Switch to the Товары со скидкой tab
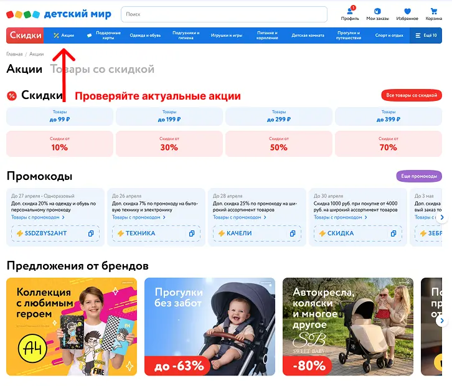Viewport: 452px width, 386px height. [x=102, y=69]
